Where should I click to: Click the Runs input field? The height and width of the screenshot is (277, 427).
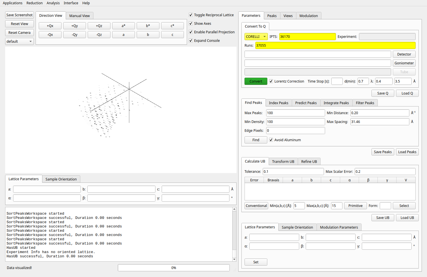(335, 45)
